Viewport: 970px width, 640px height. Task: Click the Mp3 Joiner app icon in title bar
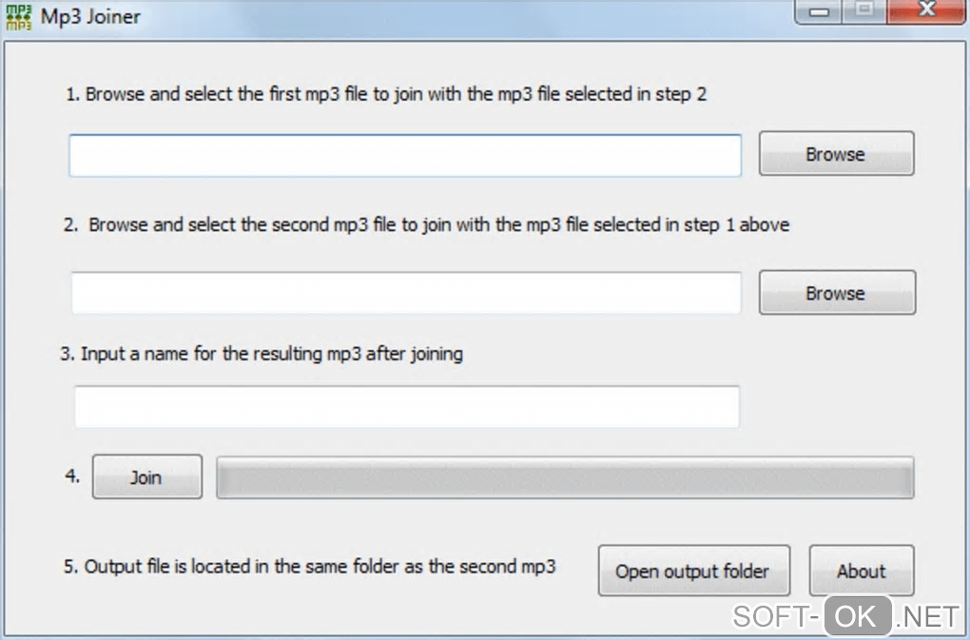pos(19,18)
